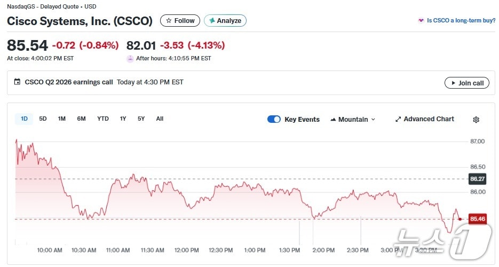Click the star icon in Follow button
Image resolution: width=499 pixels, height=267 pixels.
pos(169,21)
